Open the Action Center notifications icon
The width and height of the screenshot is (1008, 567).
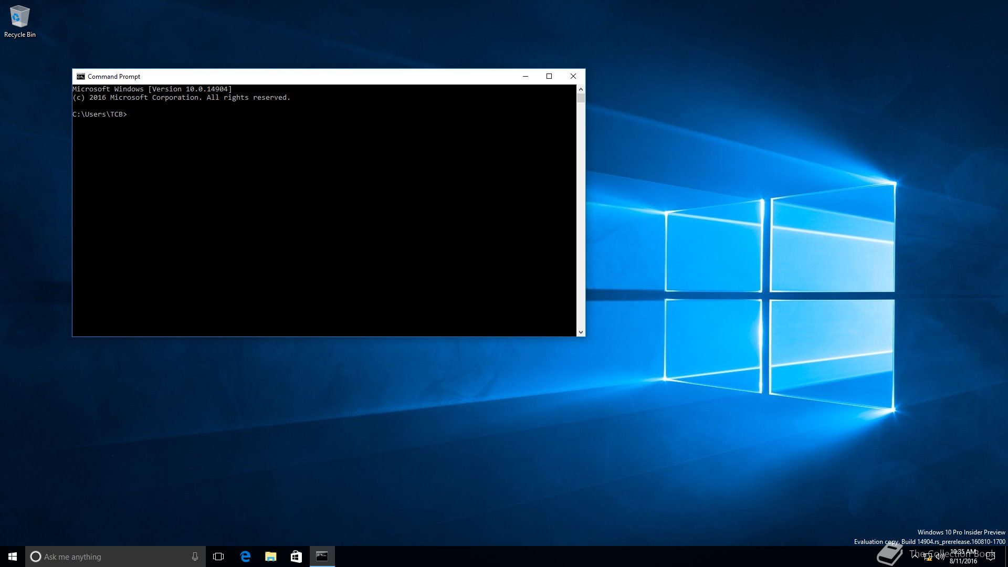991,556
